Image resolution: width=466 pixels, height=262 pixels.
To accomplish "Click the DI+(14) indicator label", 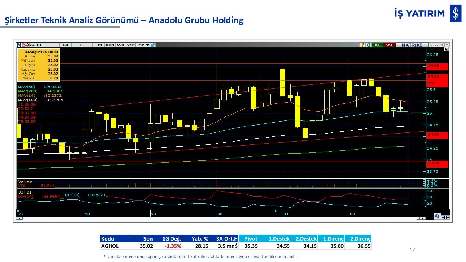I will point(26,196).
